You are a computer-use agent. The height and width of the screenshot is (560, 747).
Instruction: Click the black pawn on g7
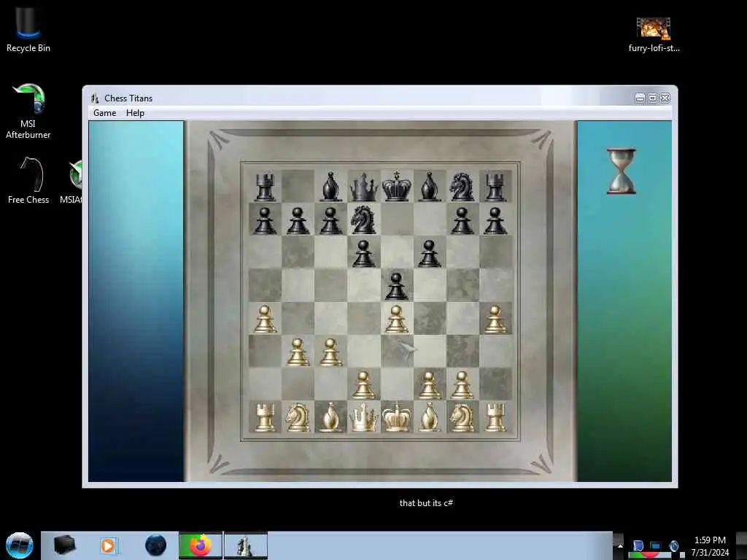point(462,220)
